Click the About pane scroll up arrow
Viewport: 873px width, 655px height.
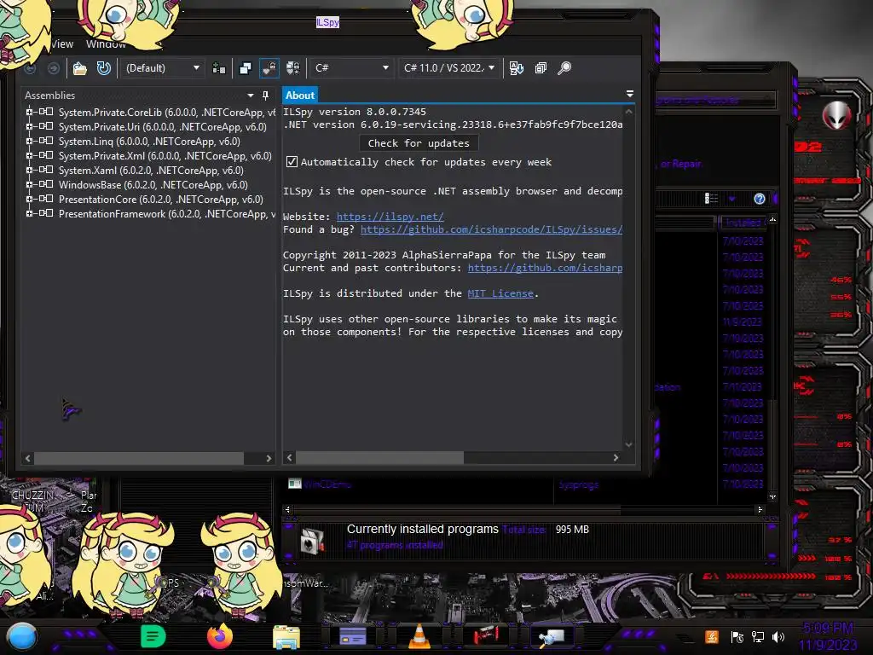[629, 112]
